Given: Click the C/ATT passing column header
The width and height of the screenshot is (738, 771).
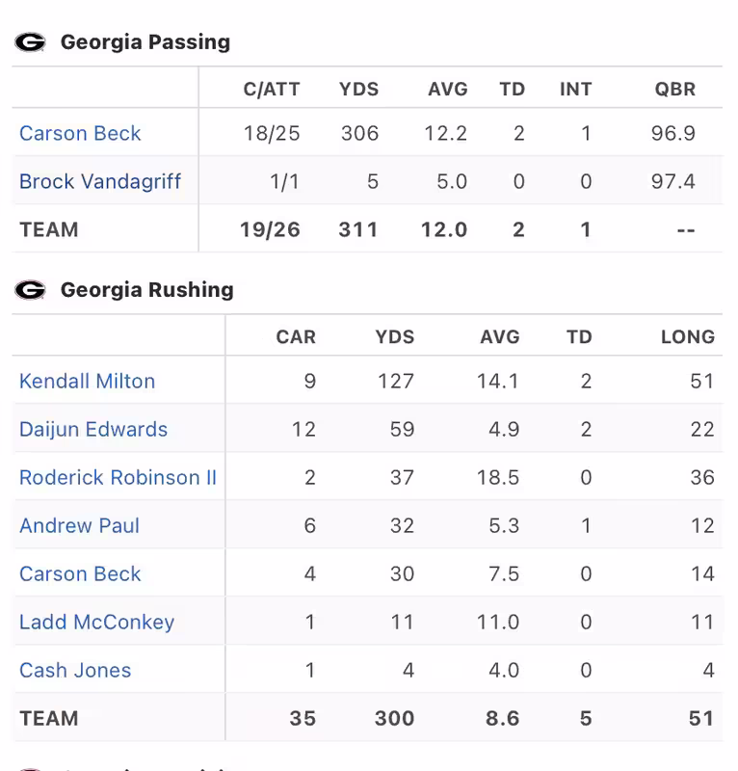Looking at the screenshot, I should pyautogui.click(x=272, y=89).
